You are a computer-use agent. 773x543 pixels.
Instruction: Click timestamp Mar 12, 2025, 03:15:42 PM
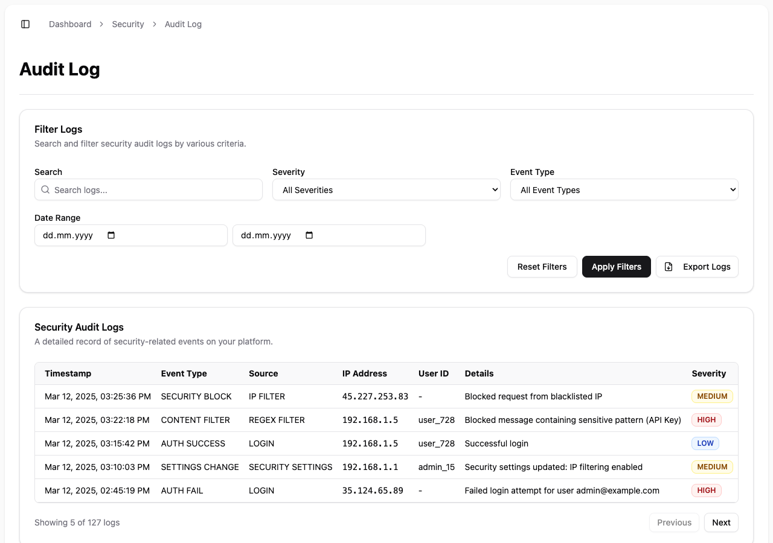tap(97, 443)
